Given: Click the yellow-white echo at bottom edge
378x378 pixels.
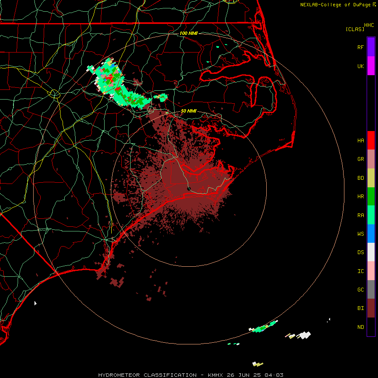Looking at the screenshot, I should pos(257,364).
